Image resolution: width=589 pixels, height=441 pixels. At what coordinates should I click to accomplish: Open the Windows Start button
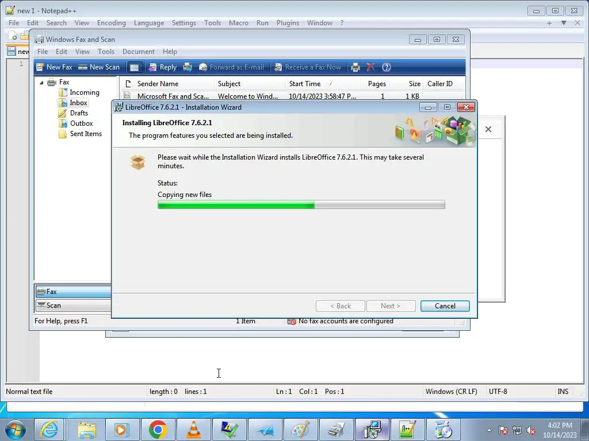pos(16,430)
